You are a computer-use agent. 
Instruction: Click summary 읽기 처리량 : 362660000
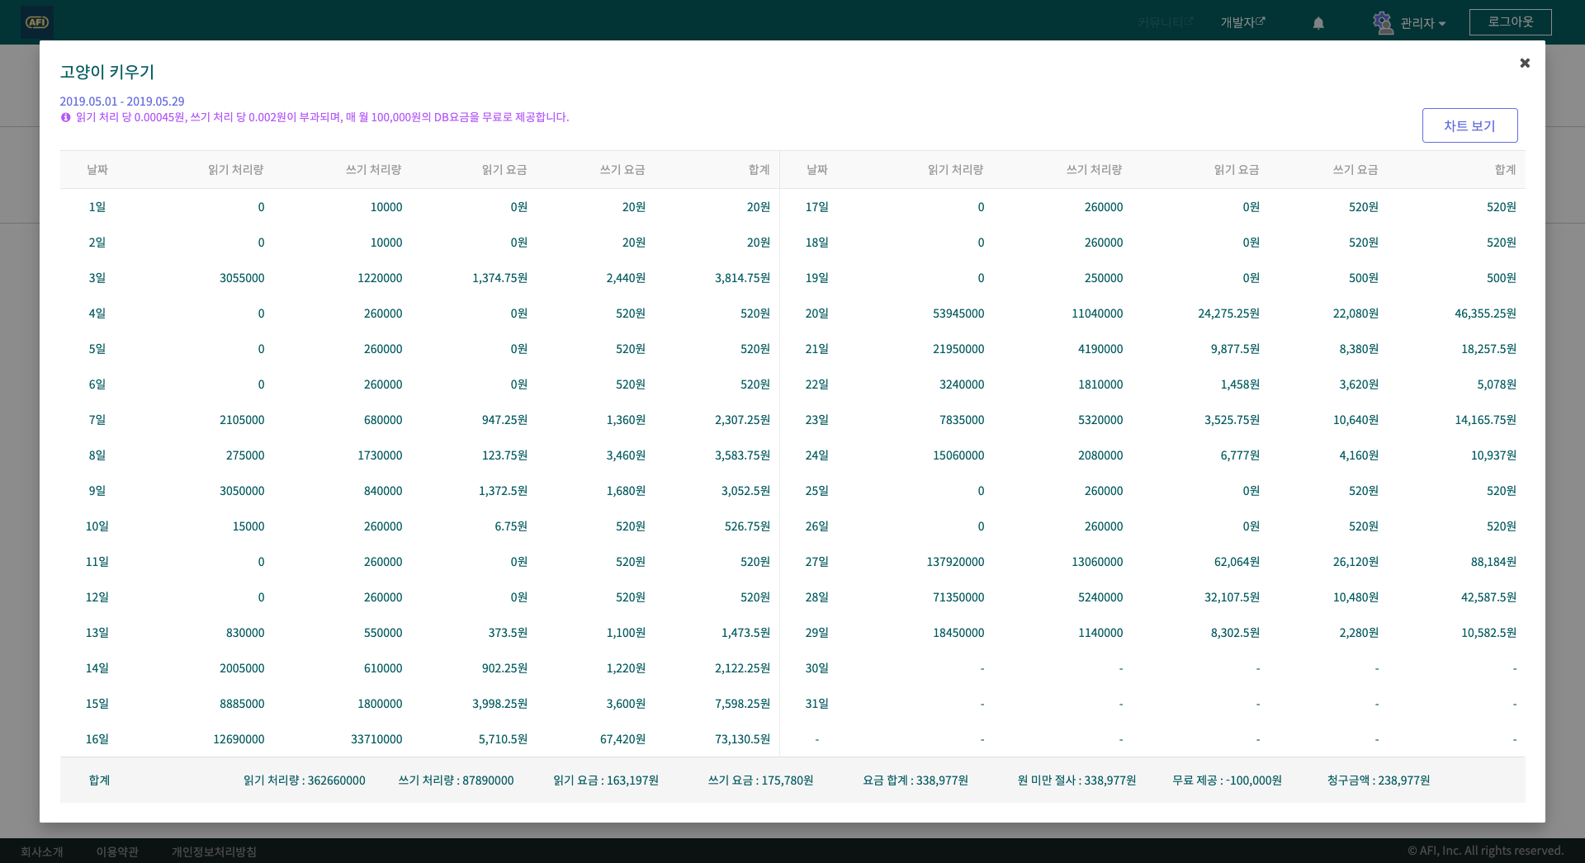click(304, 780)
